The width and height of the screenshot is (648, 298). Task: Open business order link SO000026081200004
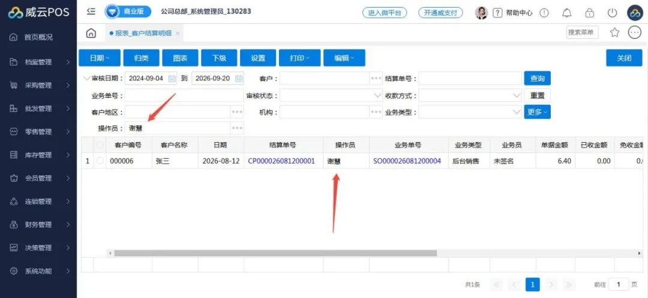407,161
